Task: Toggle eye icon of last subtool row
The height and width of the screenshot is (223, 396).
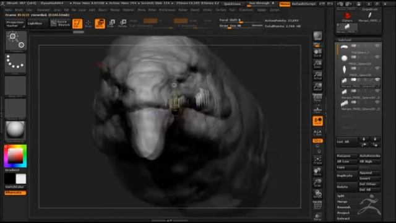Action: click(x=377, y=102)
